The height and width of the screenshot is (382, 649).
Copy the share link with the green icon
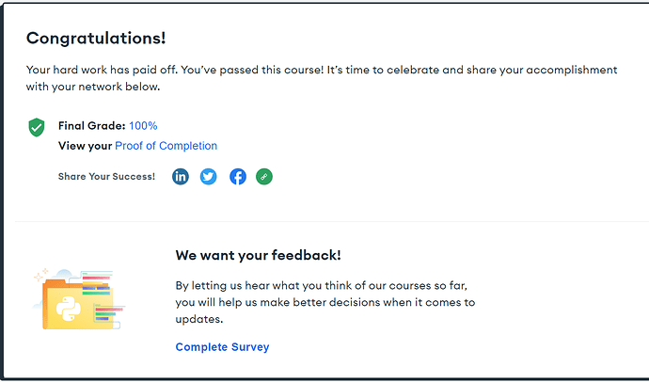tap(264, 176)
